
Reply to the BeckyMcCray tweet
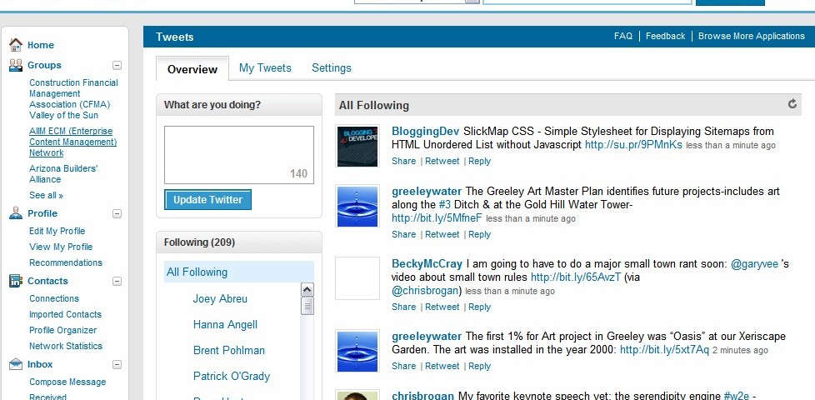480,307
